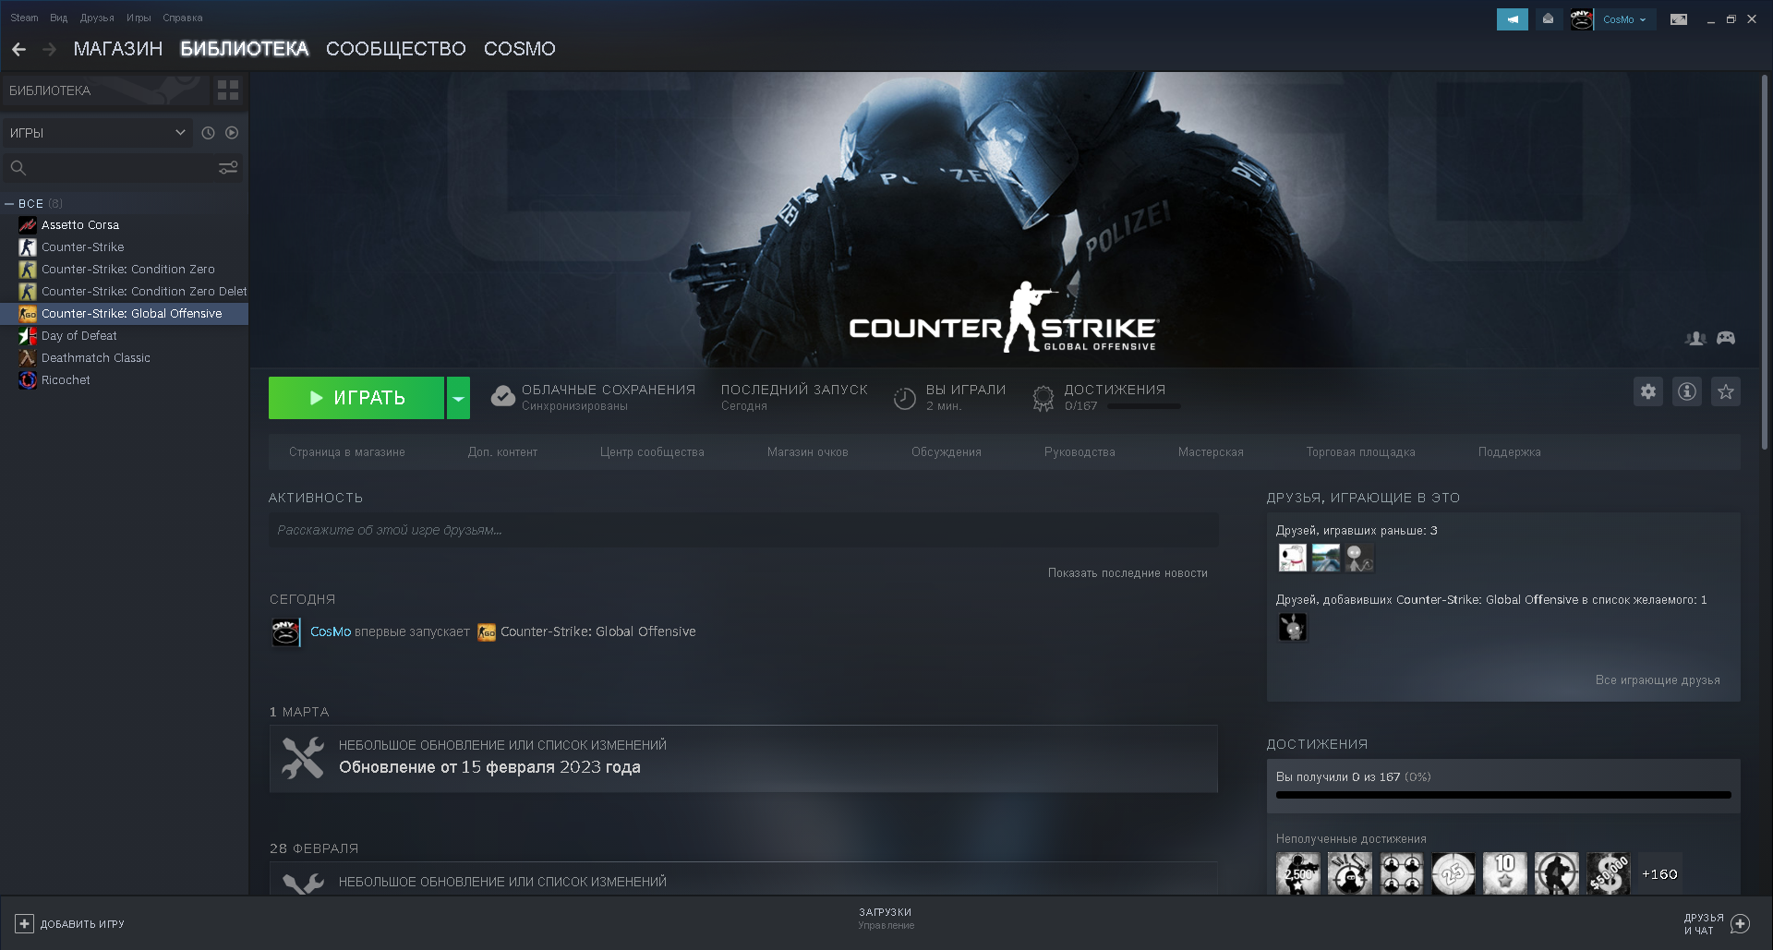Screen dimensions: 1773x950
Task: Switch to Big Picture mode icon
Action: 1679,19
